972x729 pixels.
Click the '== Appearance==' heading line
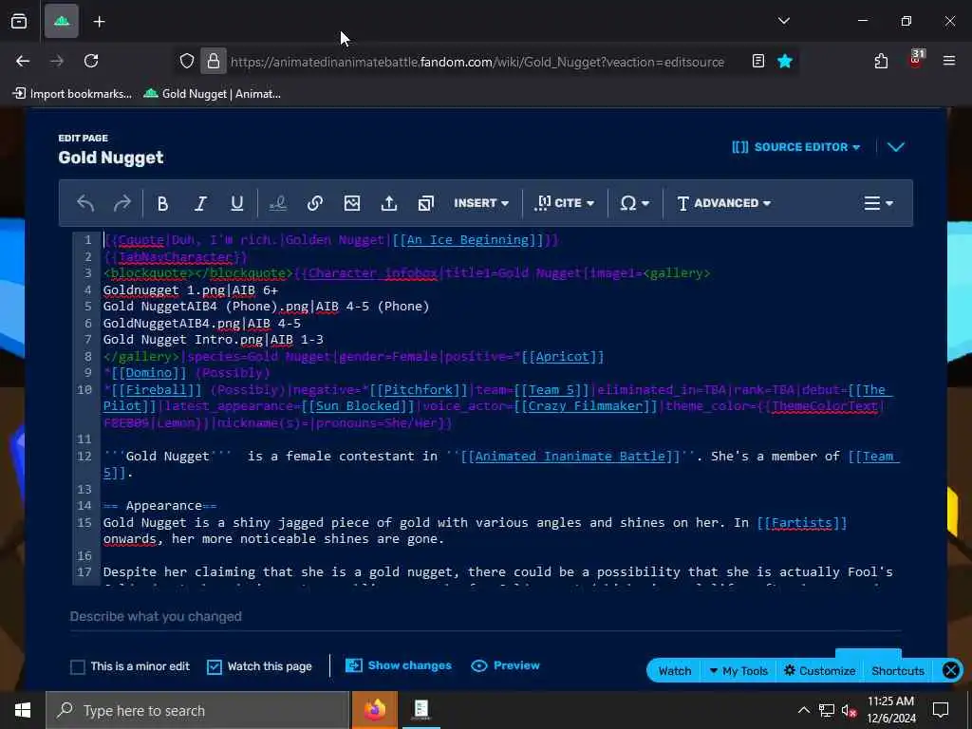click(160, 506)
